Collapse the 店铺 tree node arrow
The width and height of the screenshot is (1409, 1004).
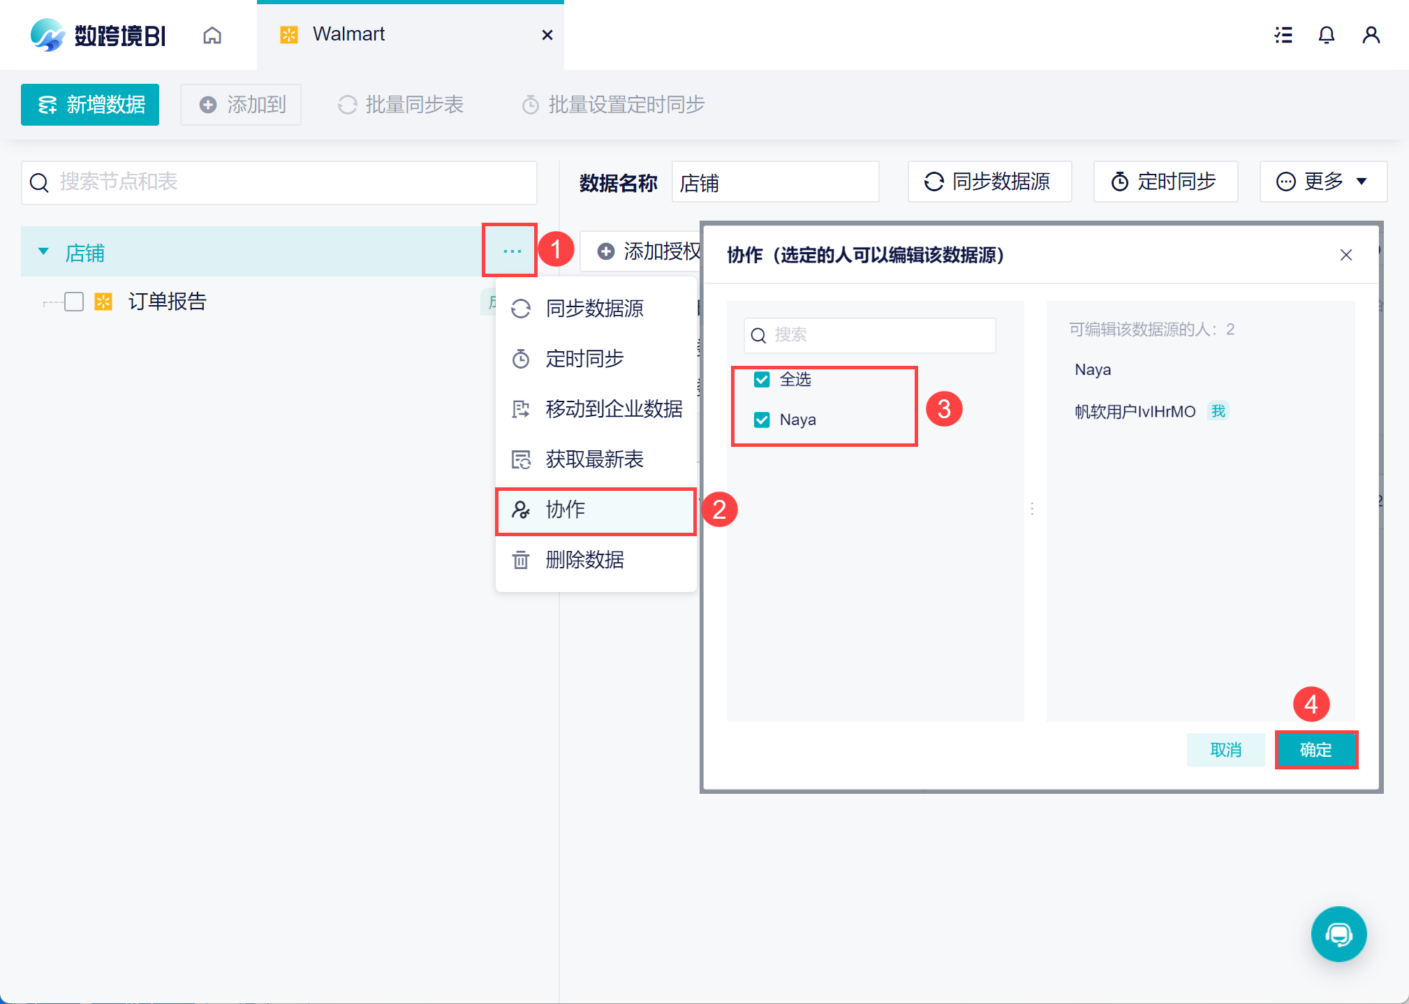pyautogui.click(x=43, y=251)
